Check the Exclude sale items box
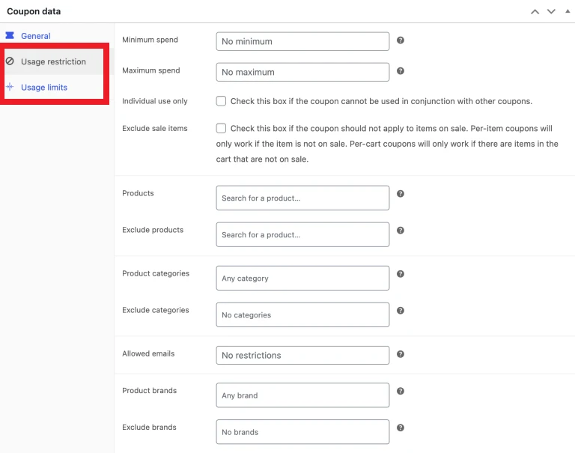The height and width of the screenshot is (453, 575). click(x=221, y=129)
